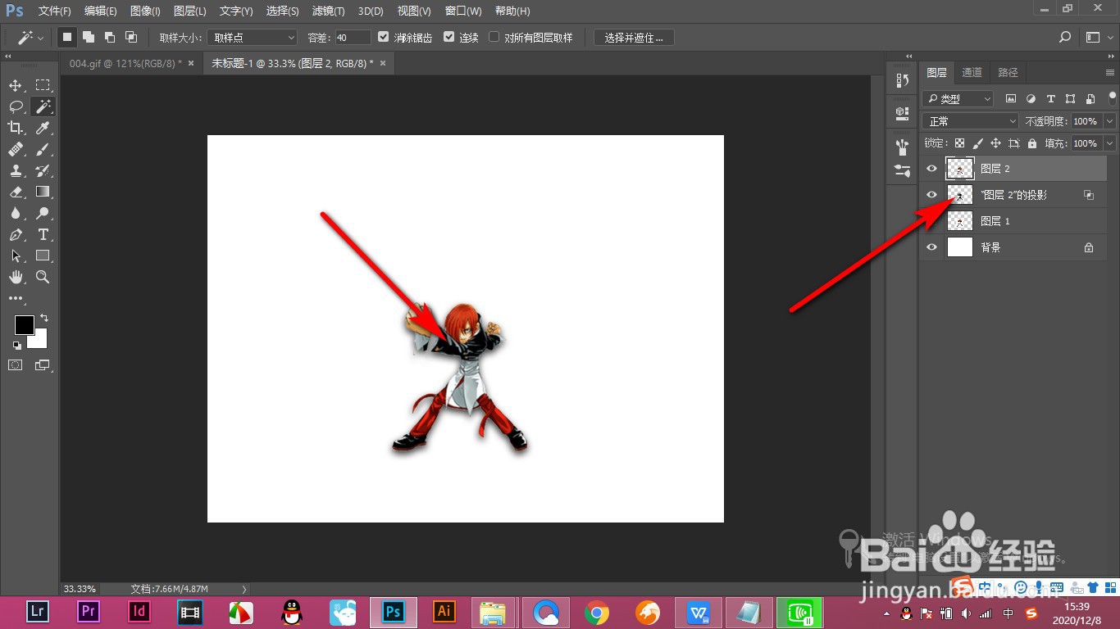Select the Hand tool
This screenshot has width=1120, height=629.
[x=16, y=277]
